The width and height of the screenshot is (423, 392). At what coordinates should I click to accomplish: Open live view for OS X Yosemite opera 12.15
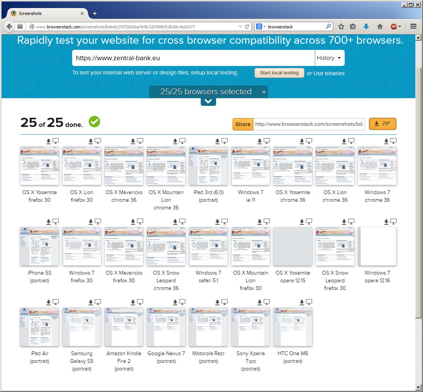point(309,221)
